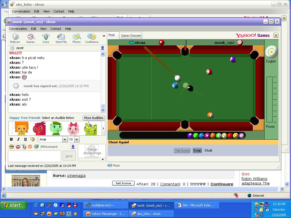Select the green squirrel with candy audible
291x218 pixels.
point(90,128)
